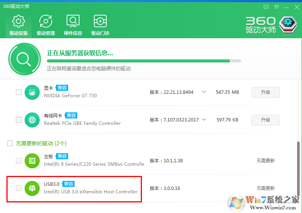The width and height of the screenshot is (302, 213).
Task: Click the USB3.0 device icon
Action: pyautogui.click(x=32, y=188)
